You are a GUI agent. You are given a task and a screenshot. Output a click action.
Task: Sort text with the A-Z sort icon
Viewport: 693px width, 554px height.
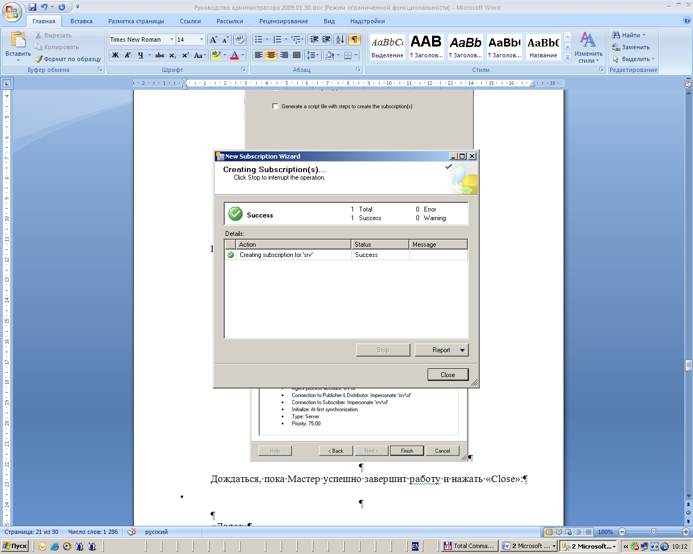click(340, 39)
